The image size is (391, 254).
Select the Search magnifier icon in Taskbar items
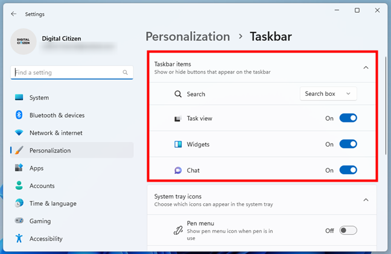[178, 94]
